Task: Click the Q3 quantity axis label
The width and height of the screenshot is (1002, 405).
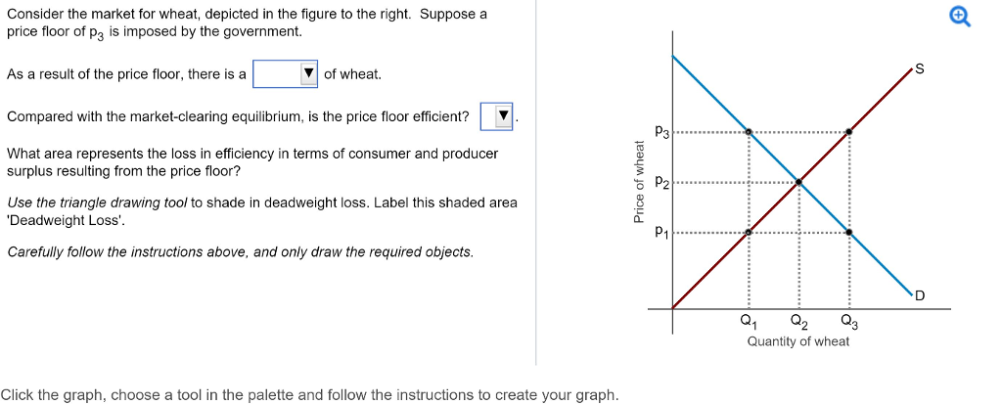Action: (x=850, y=321)
